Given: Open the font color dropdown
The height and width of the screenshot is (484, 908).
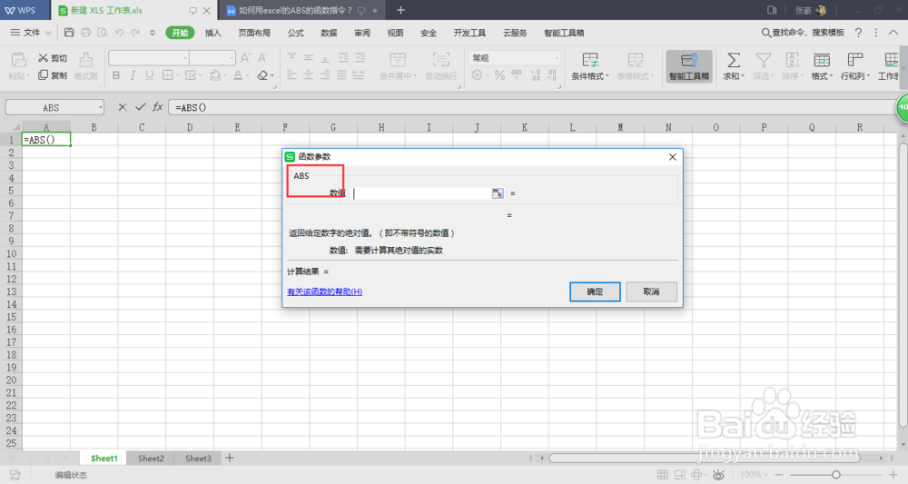Looking at the screenshot, I should [247, 76].
